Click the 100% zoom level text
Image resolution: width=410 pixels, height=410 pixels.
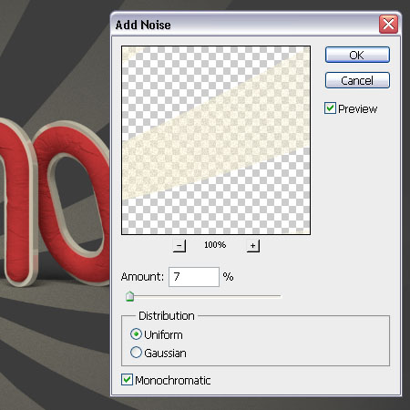[x=215, y=245]
